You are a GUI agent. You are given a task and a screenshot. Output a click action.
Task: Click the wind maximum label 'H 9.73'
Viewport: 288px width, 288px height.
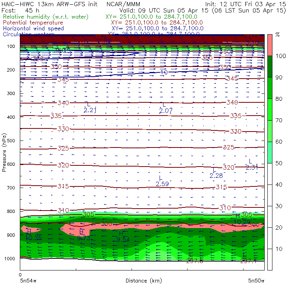[84, 235]
